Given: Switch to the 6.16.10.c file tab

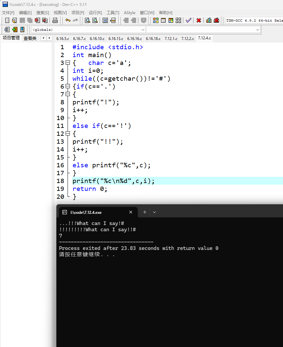Looking at the screenshot, I should click(x=97, y=38).
